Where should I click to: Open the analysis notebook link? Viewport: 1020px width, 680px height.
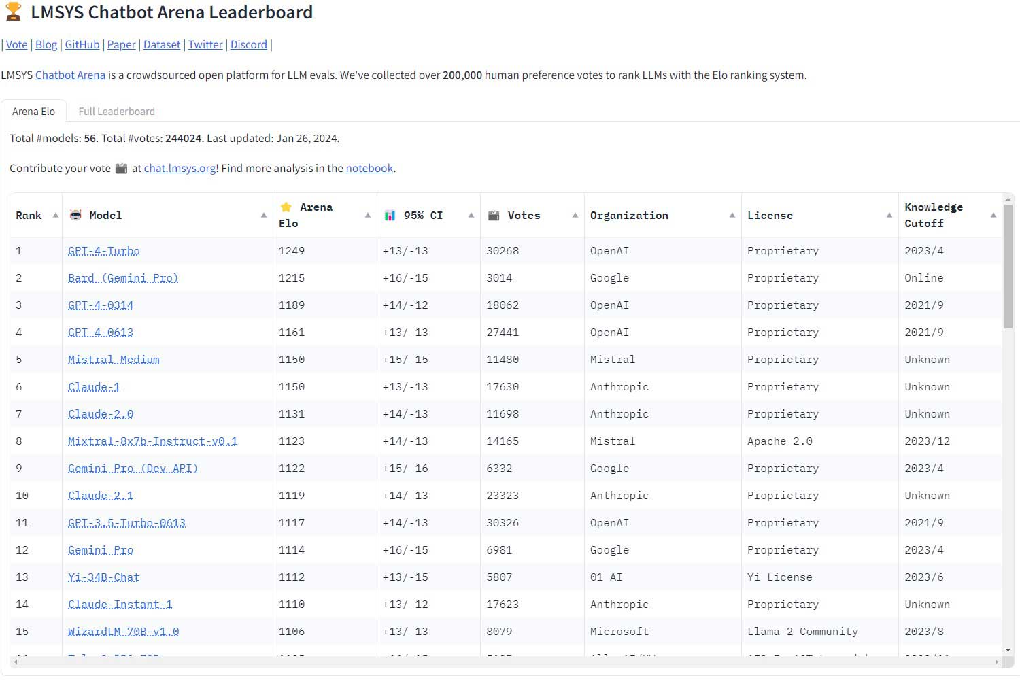point(369,168)
